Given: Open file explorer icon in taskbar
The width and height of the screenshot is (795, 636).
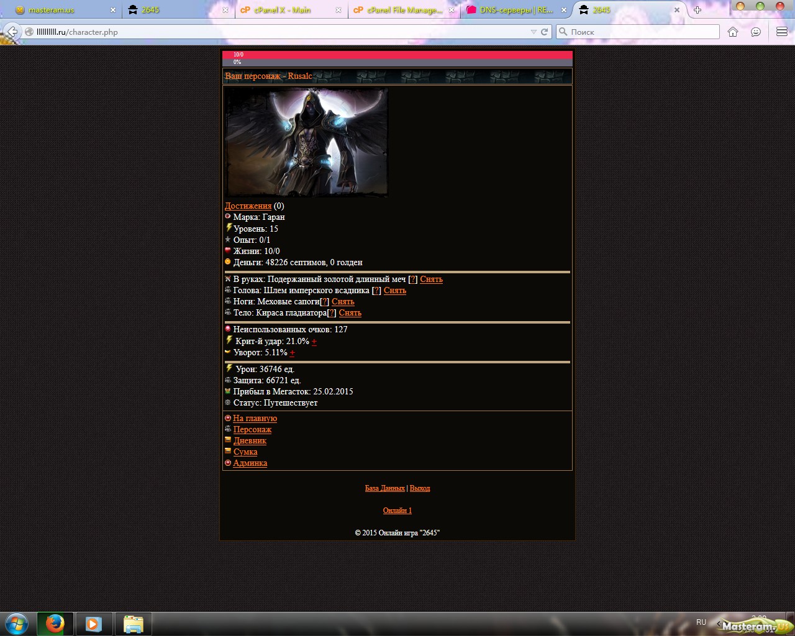Looking at the screenshot, I should 133,624.
